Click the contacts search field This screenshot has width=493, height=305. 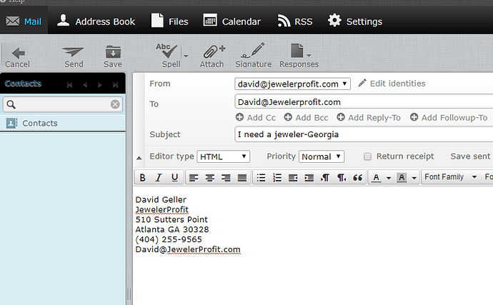pyautogui.click(x=63, y=104)
